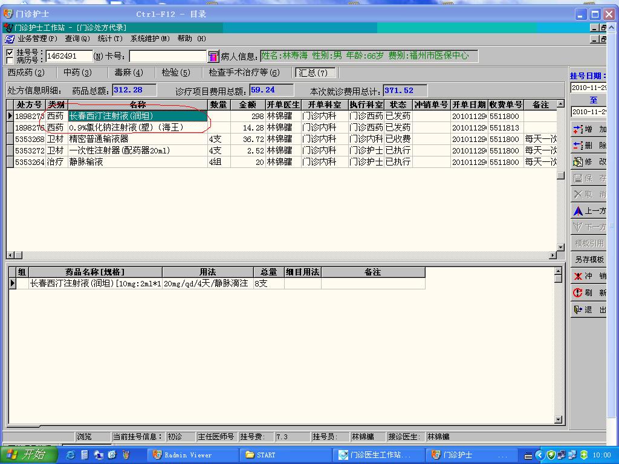The height and width of the screenshot is (464, 619).
Task: Click the 模板引用 template reference button
Action: coord(589,243)
